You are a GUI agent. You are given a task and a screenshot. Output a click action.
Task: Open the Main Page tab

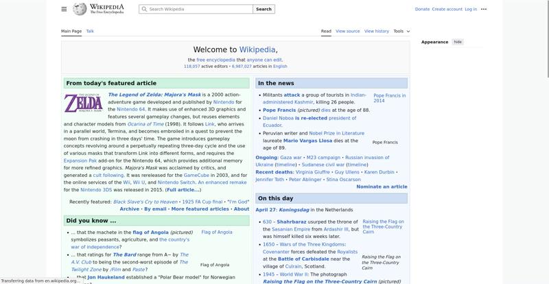71,31
